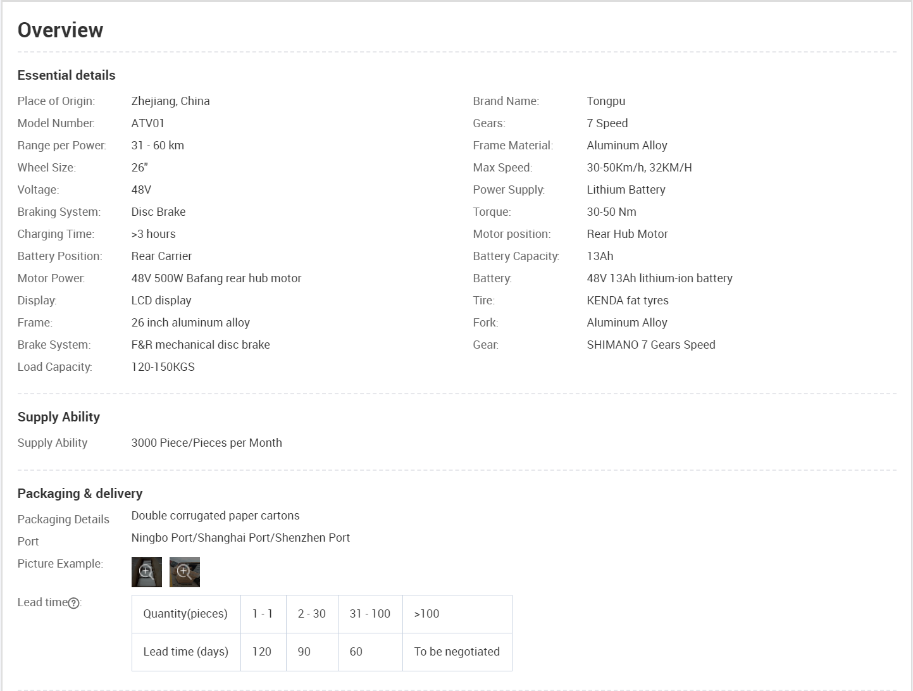Viewport: 913px width, 691px height.
Task: Click the magnifier on the first picture example
Action: tap(146, 571)
